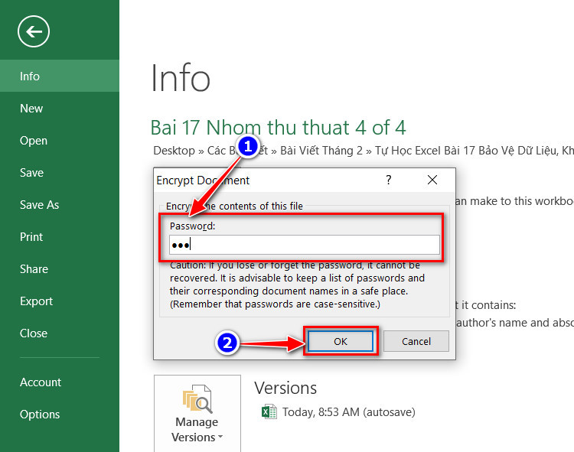
Task: Open the Save As page
Action: click(59, 205)
